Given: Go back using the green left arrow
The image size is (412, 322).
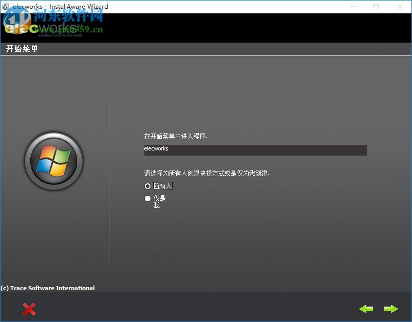Looking at the screenshot, I should 366,309.
